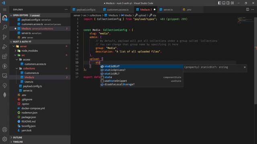The height and width of the screenshot is (144, 257).
Task: Select the staticDir? suggestion
Action: click(142, 66)
